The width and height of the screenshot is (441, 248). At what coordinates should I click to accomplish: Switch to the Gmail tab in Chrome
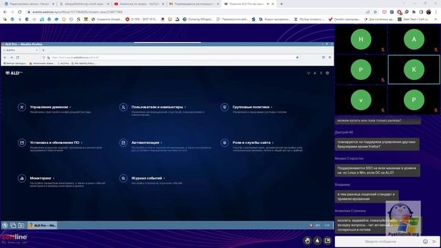[x=194, y=4]
